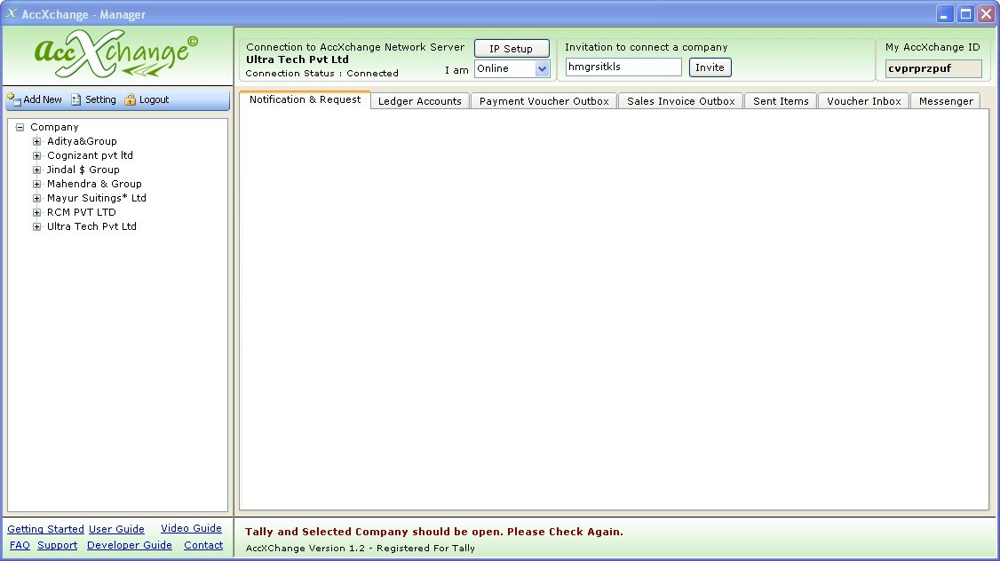Open the FAQ link
The height and width of the screenshot is (561, 1000).
point(20,545)
